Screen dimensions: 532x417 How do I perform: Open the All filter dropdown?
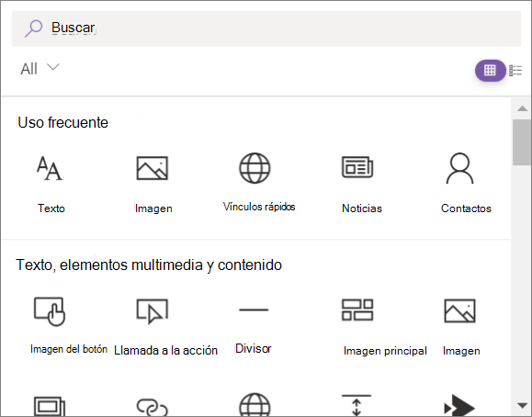pyautogui.click(x=40, y=69)
